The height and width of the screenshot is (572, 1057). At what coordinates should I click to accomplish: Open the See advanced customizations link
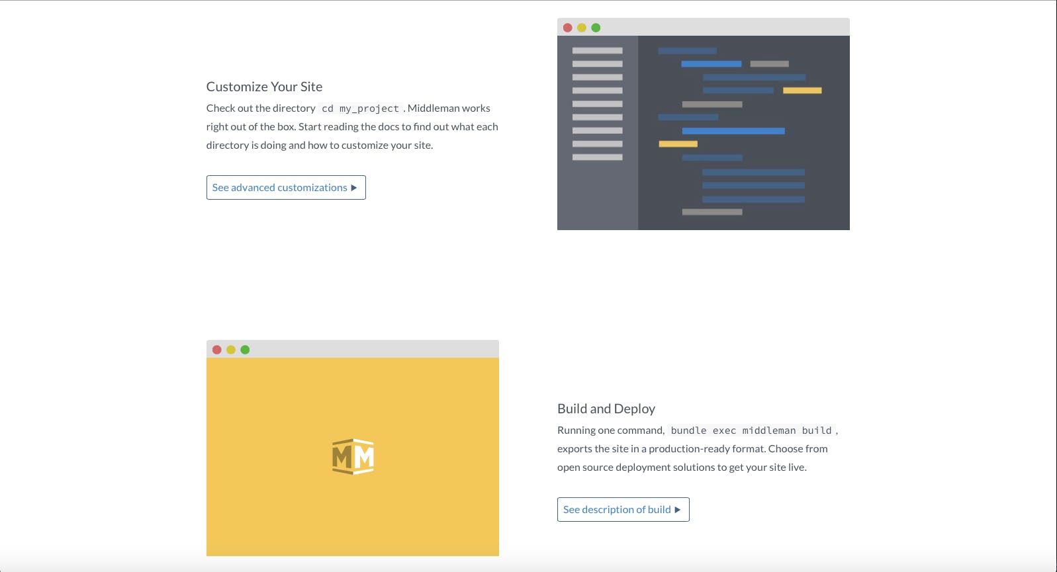coord(286,188)
